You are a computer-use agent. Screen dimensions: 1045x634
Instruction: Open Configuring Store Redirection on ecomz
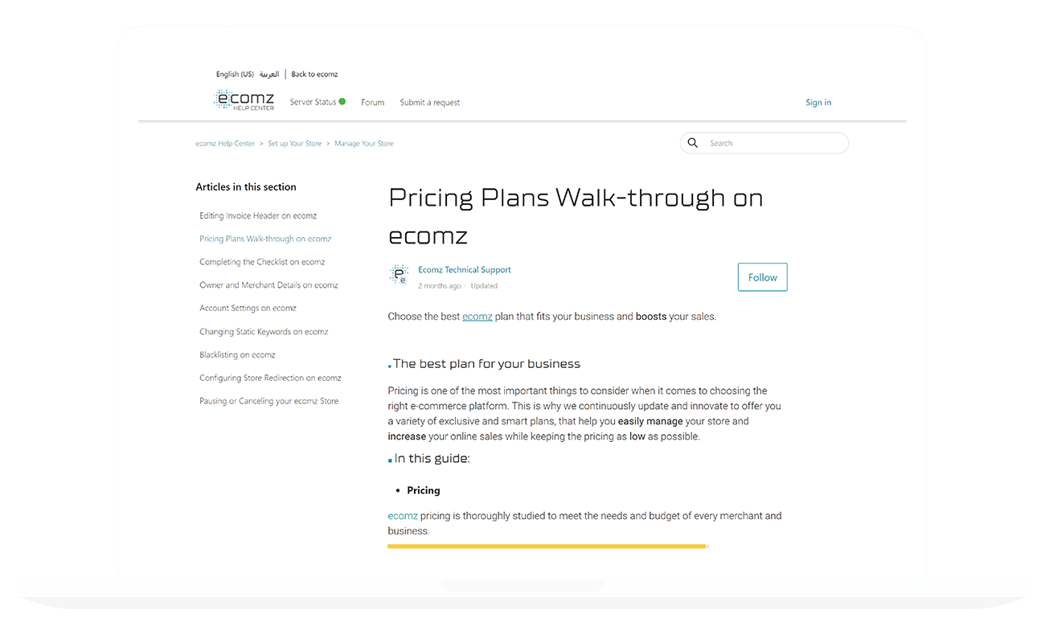pyautogui.click(x=270, y=378)
